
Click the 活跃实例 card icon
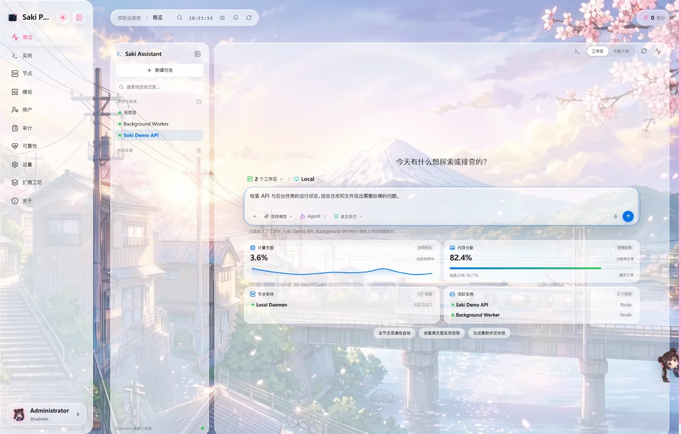[452, 294]
